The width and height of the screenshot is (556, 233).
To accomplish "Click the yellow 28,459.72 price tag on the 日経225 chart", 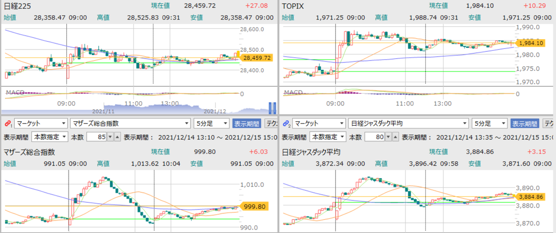I will pyautogui.click(x=256, y=58).
